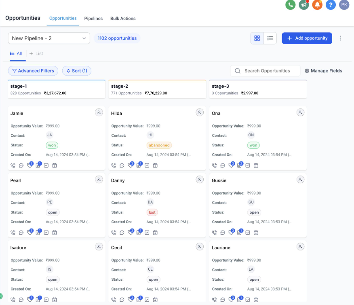Select the Opportunities tab
Viewport: 354px width, 305px height.
click(x=63, y=18)
